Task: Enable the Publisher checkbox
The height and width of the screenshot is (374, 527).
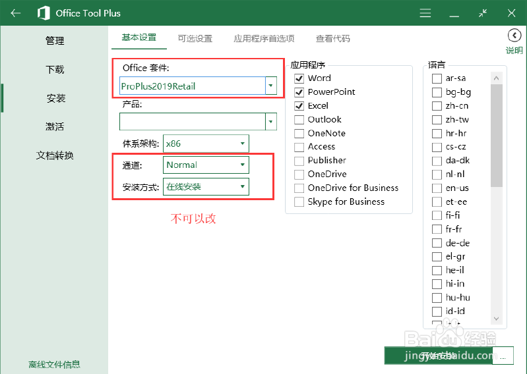Action: [299, 161]
